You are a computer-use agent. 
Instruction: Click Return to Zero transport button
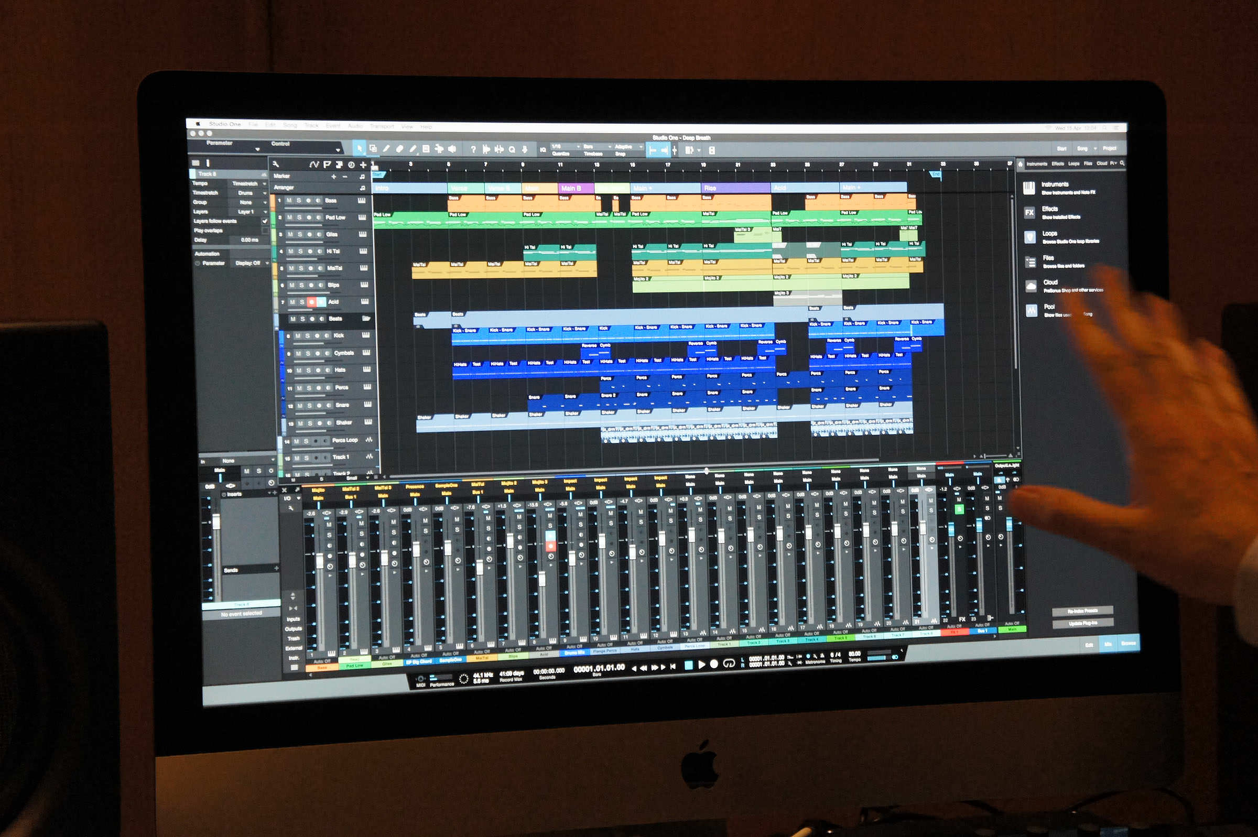(673, 666)
